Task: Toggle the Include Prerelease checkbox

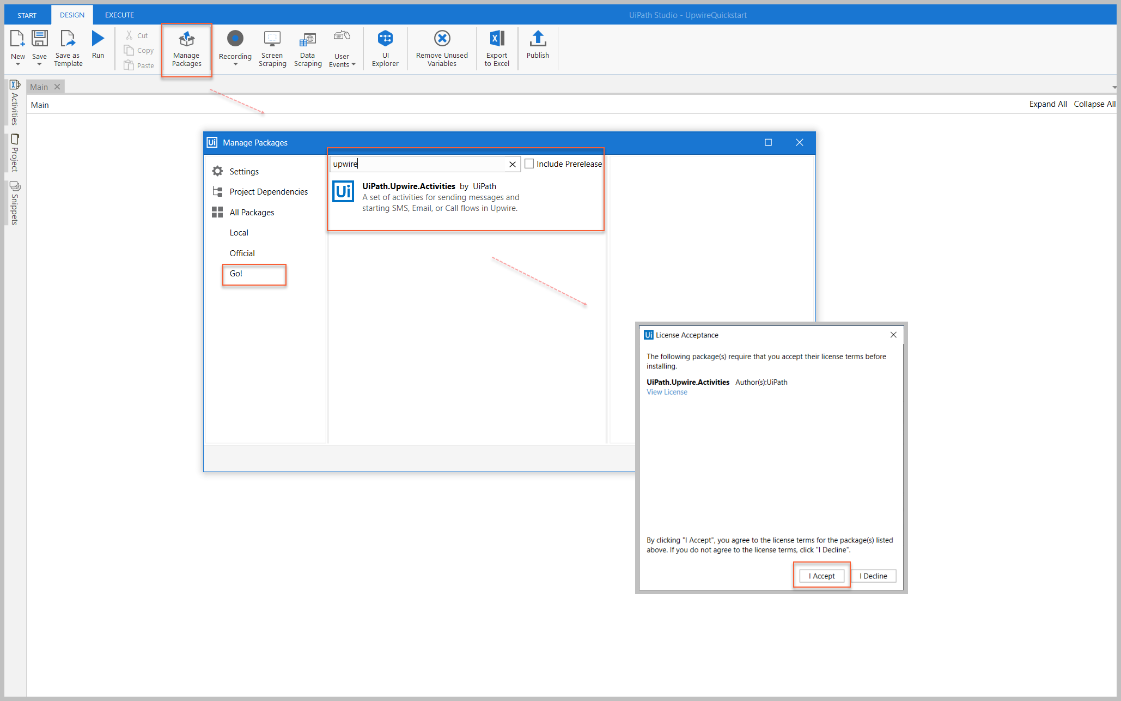Action: (529, 164)
